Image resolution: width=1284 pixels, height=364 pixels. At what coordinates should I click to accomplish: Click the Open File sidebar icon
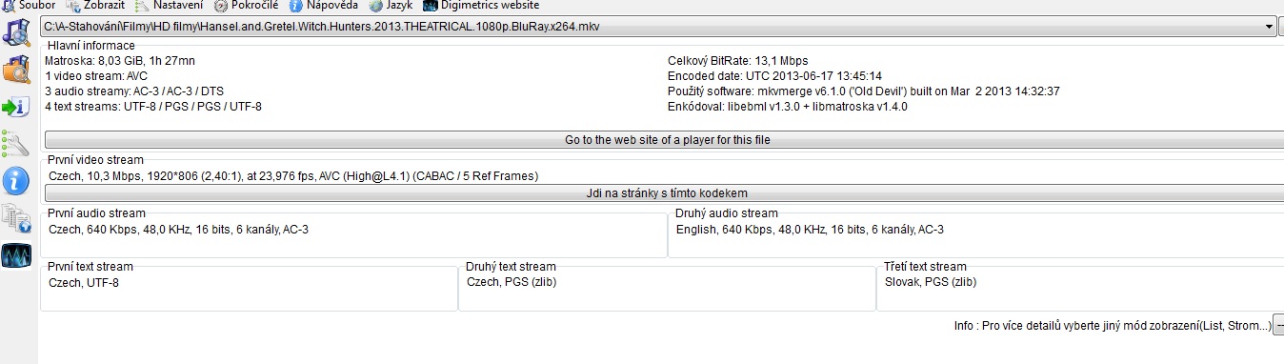17,33
